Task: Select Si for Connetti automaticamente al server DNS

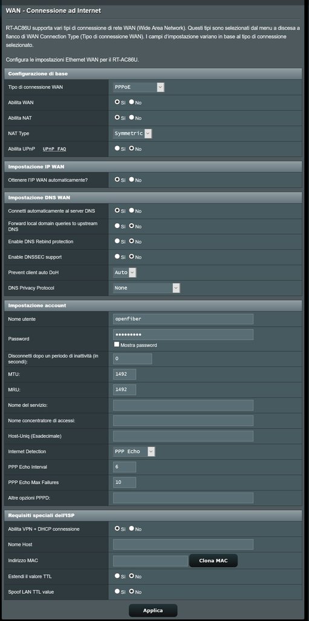Action: coord(117,210)
